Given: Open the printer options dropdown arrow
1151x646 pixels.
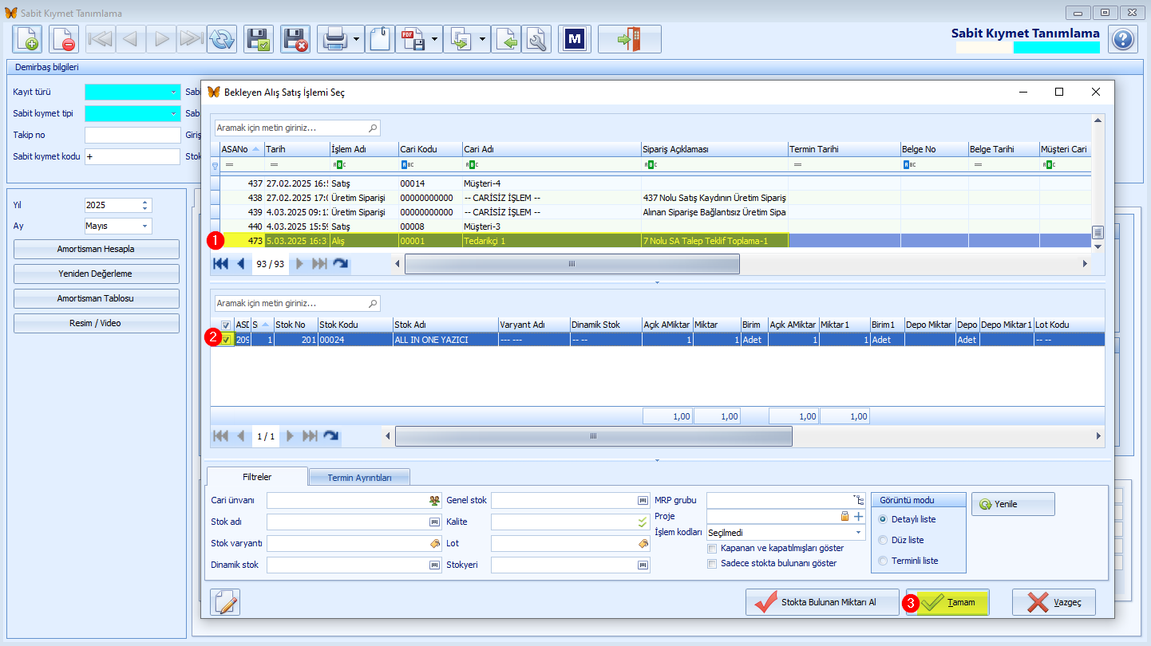Looking at the screenshot, I should [356, 38].
